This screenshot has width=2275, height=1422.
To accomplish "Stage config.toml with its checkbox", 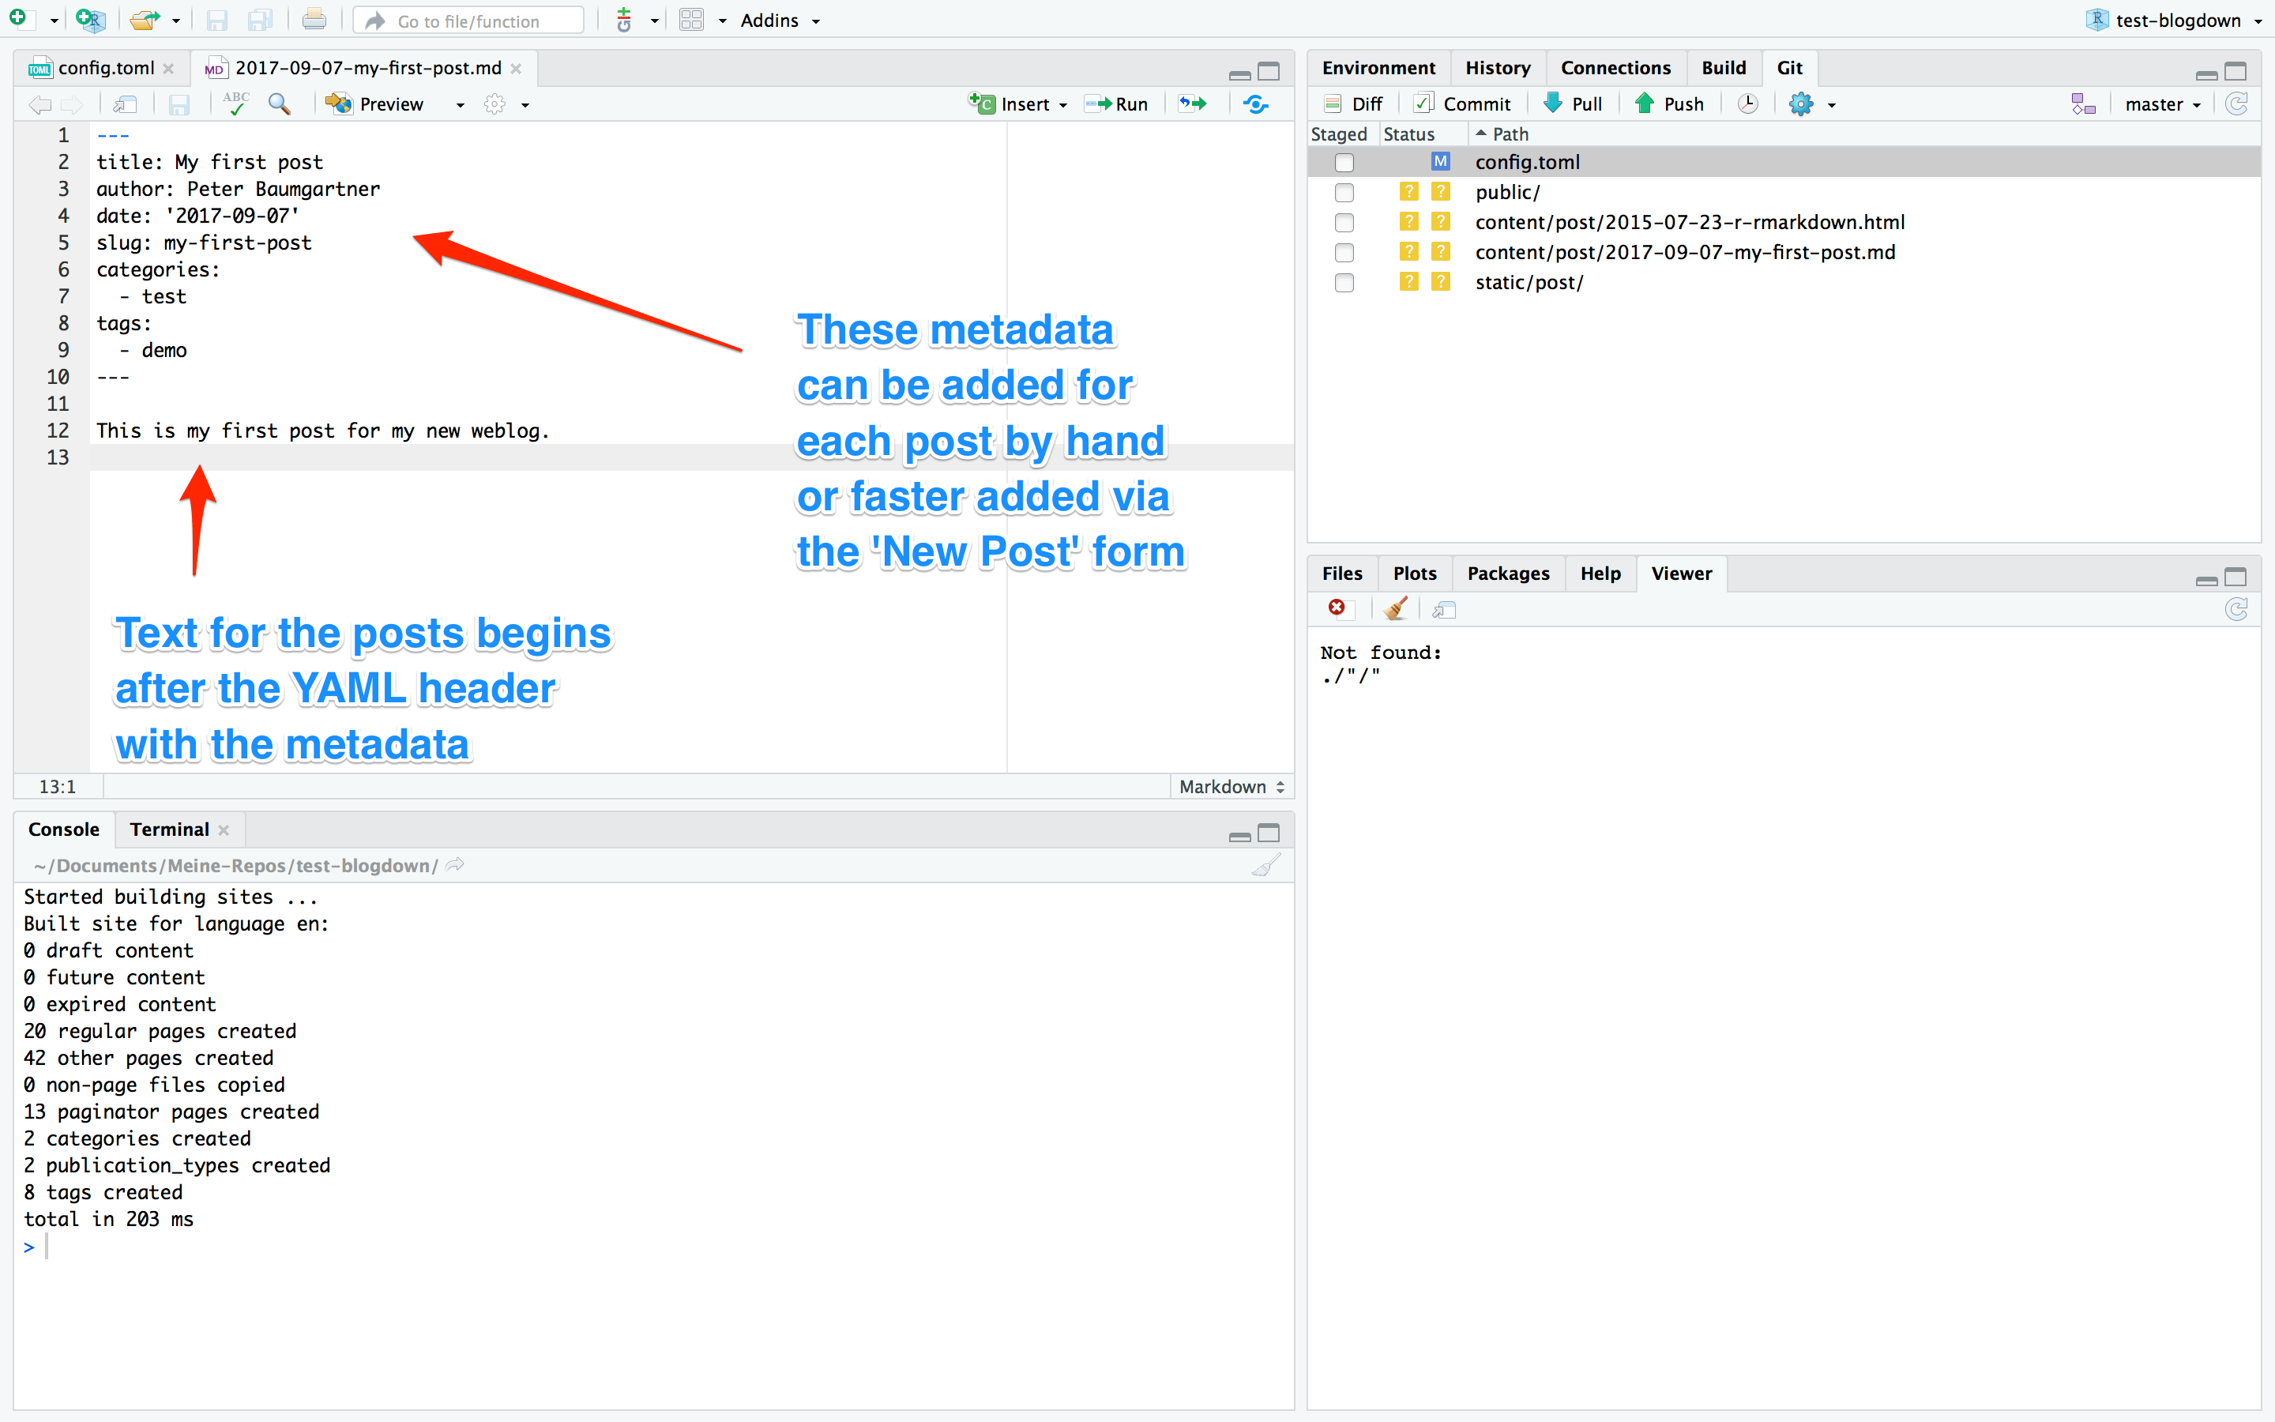I will (x=1344, y=163).
